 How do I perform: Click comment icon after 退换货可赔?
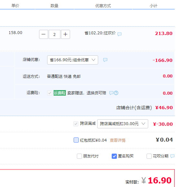[111, 93]
